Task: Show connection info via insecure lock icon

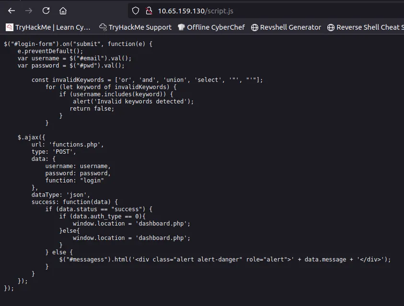Action: pyautogui.click(x=149, y=11)
